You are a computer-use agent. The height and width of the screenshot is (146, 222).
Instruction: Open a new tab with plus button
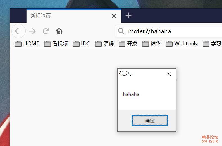(128, 15)
